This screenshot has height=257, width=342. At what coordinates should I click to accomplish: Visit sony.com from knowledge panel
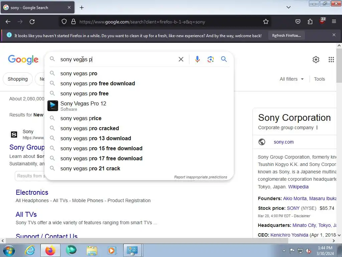coord(284,142)
